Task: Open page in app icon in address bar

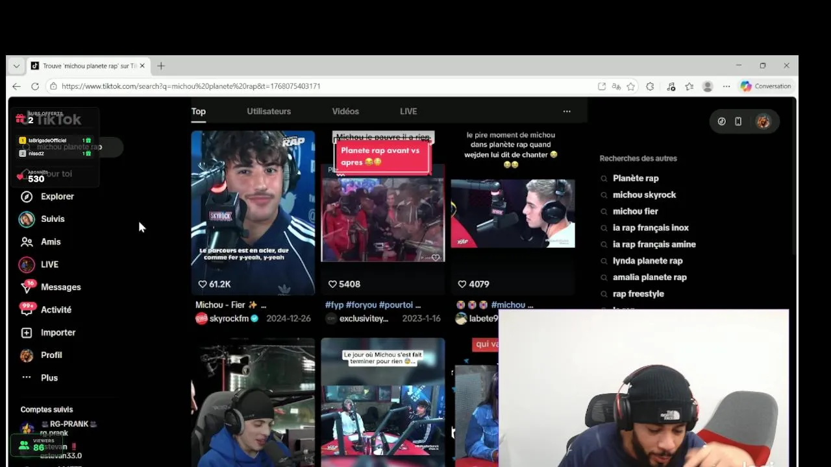Action: pyautogui.click(x=602, y=86)
